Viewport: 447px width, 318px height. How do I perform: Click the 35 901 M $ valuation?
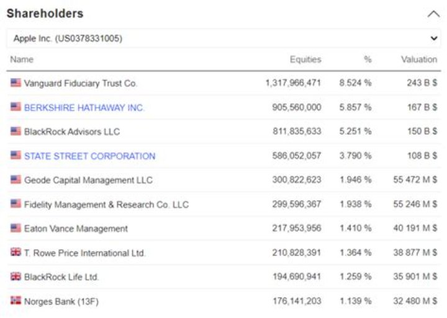(x=415, y=276)
